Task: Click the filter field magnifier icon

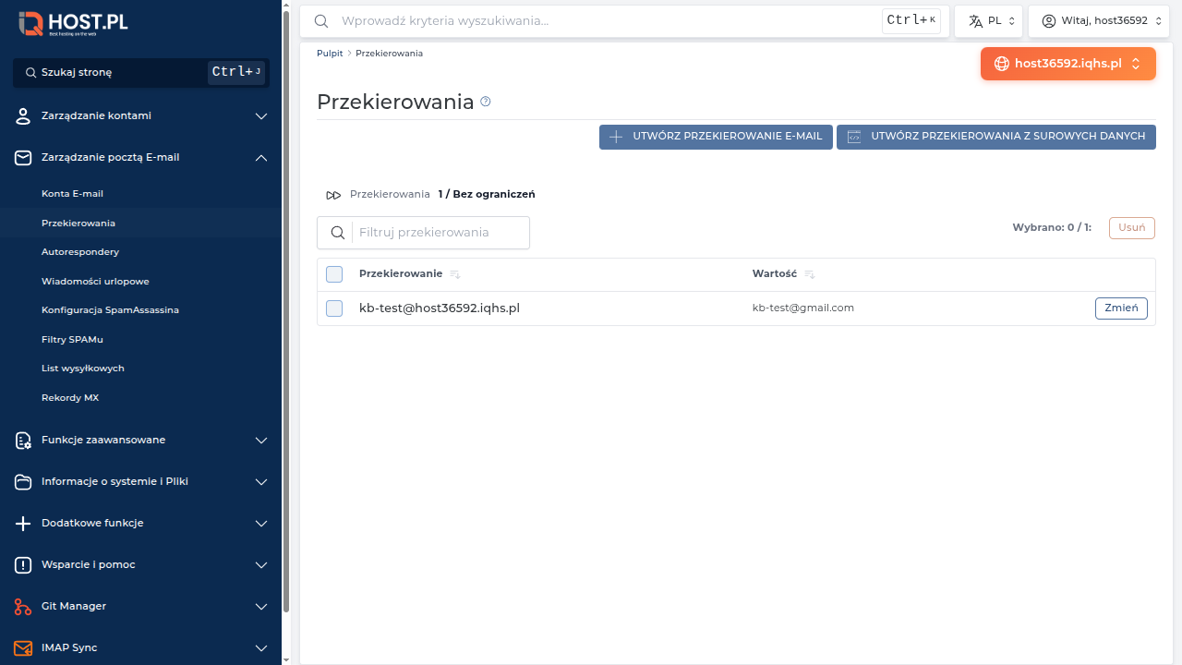Action: (x=338, y=233)
